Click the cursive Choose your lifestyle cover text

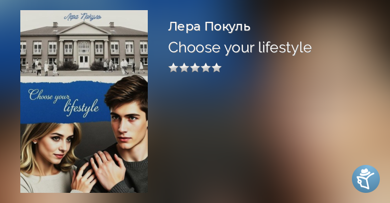(x=63, y=103)
